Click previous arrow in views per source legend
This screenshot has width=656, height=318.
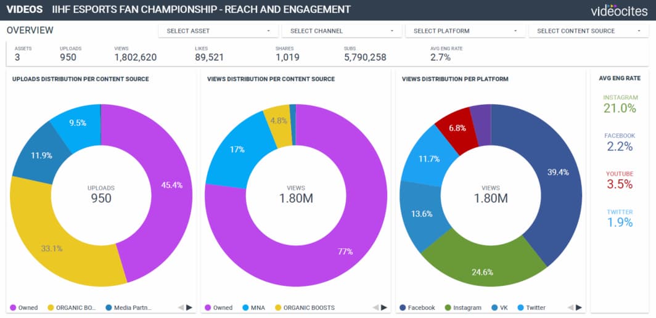(x=375, y=308)
